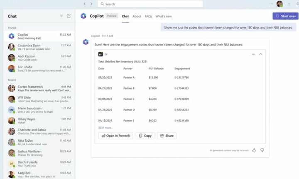Click the thumbs up feedback icon
Image resolution: width=299 pixels, height=179 pixels.
click(x=254, y=150)
